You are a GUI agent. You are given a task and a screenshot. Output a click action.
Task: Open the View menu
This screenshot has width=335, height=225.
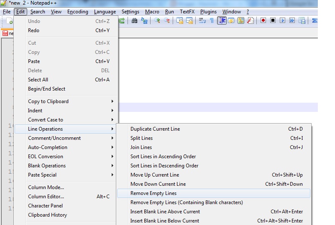[56, 12]
